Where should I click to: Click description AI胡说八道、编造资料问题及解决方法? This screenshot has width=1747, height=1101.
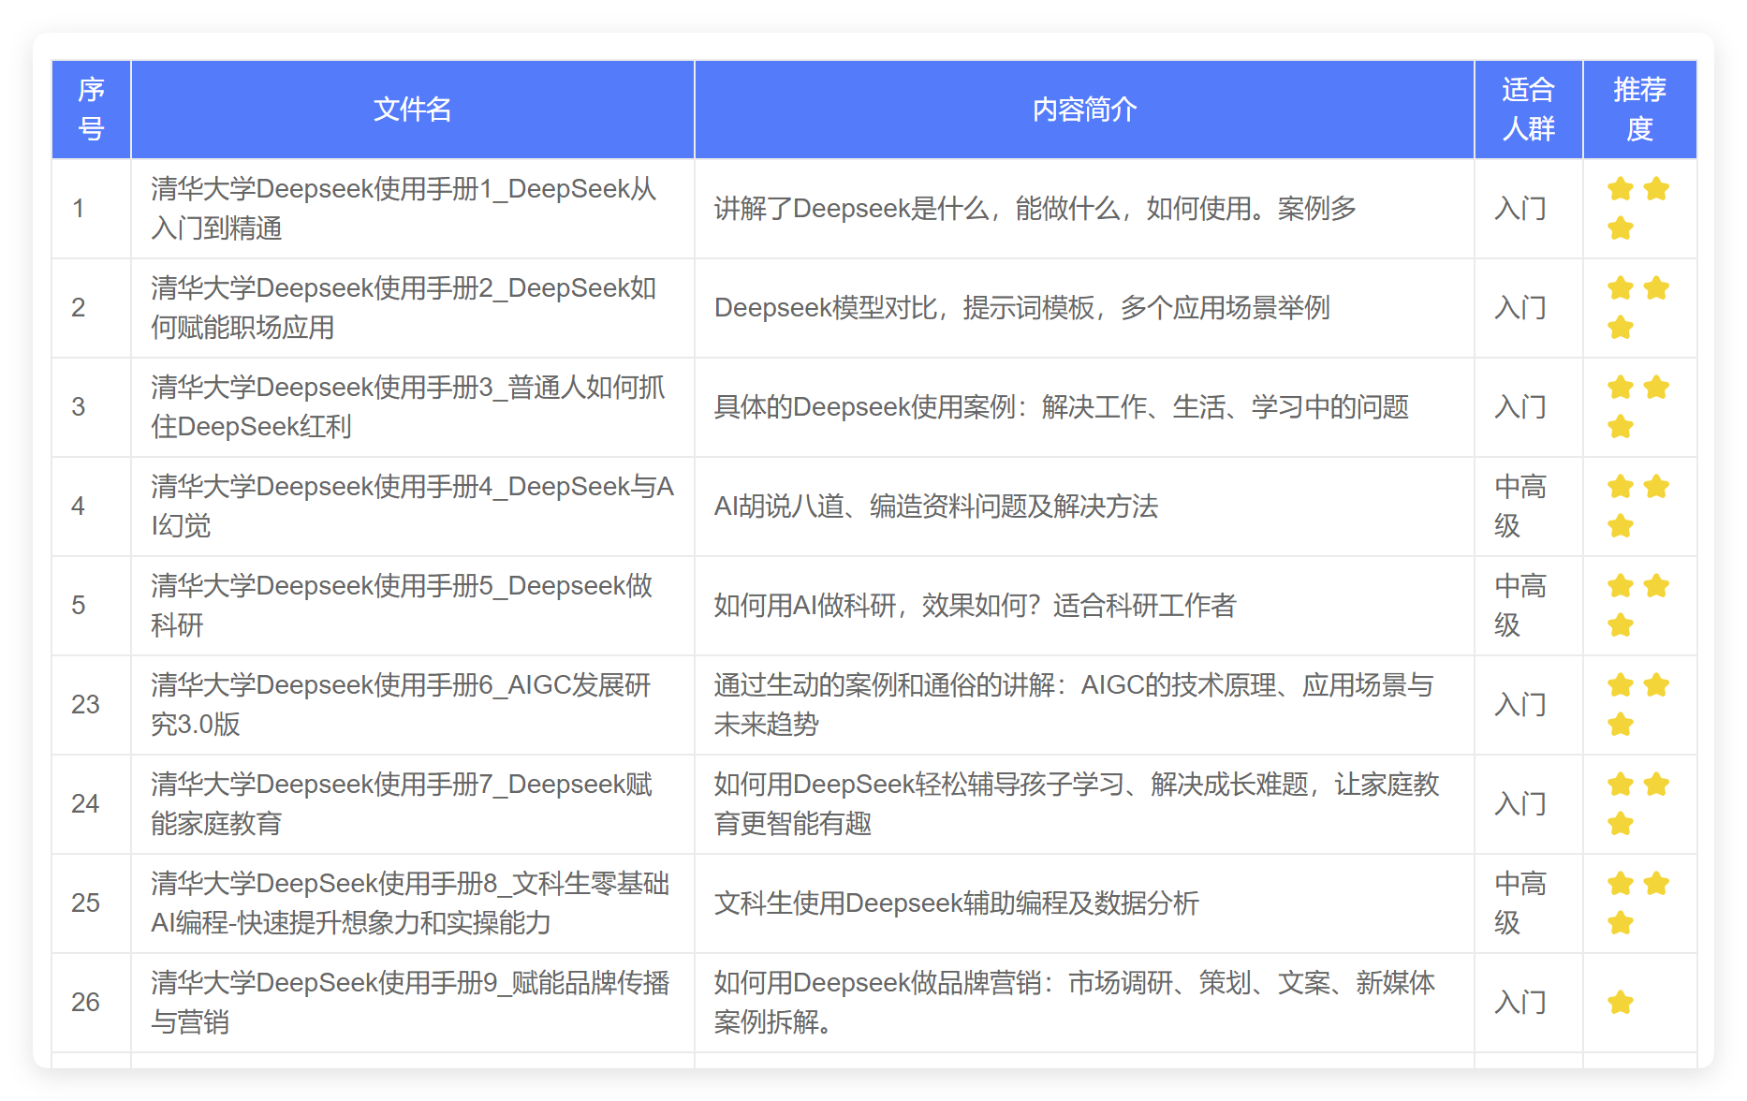click(x=936, y=506)
